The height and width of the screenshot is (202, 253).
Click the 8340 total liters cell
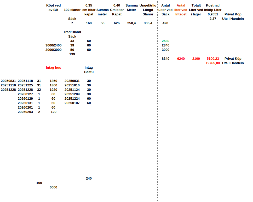[x=165, y=59]
